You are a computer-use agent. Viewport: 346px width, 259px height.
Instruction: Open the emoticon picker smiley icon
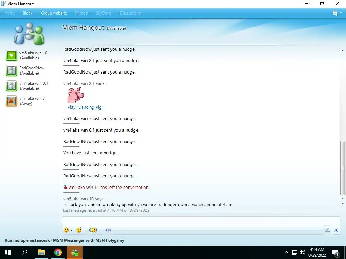coord(66,230)
